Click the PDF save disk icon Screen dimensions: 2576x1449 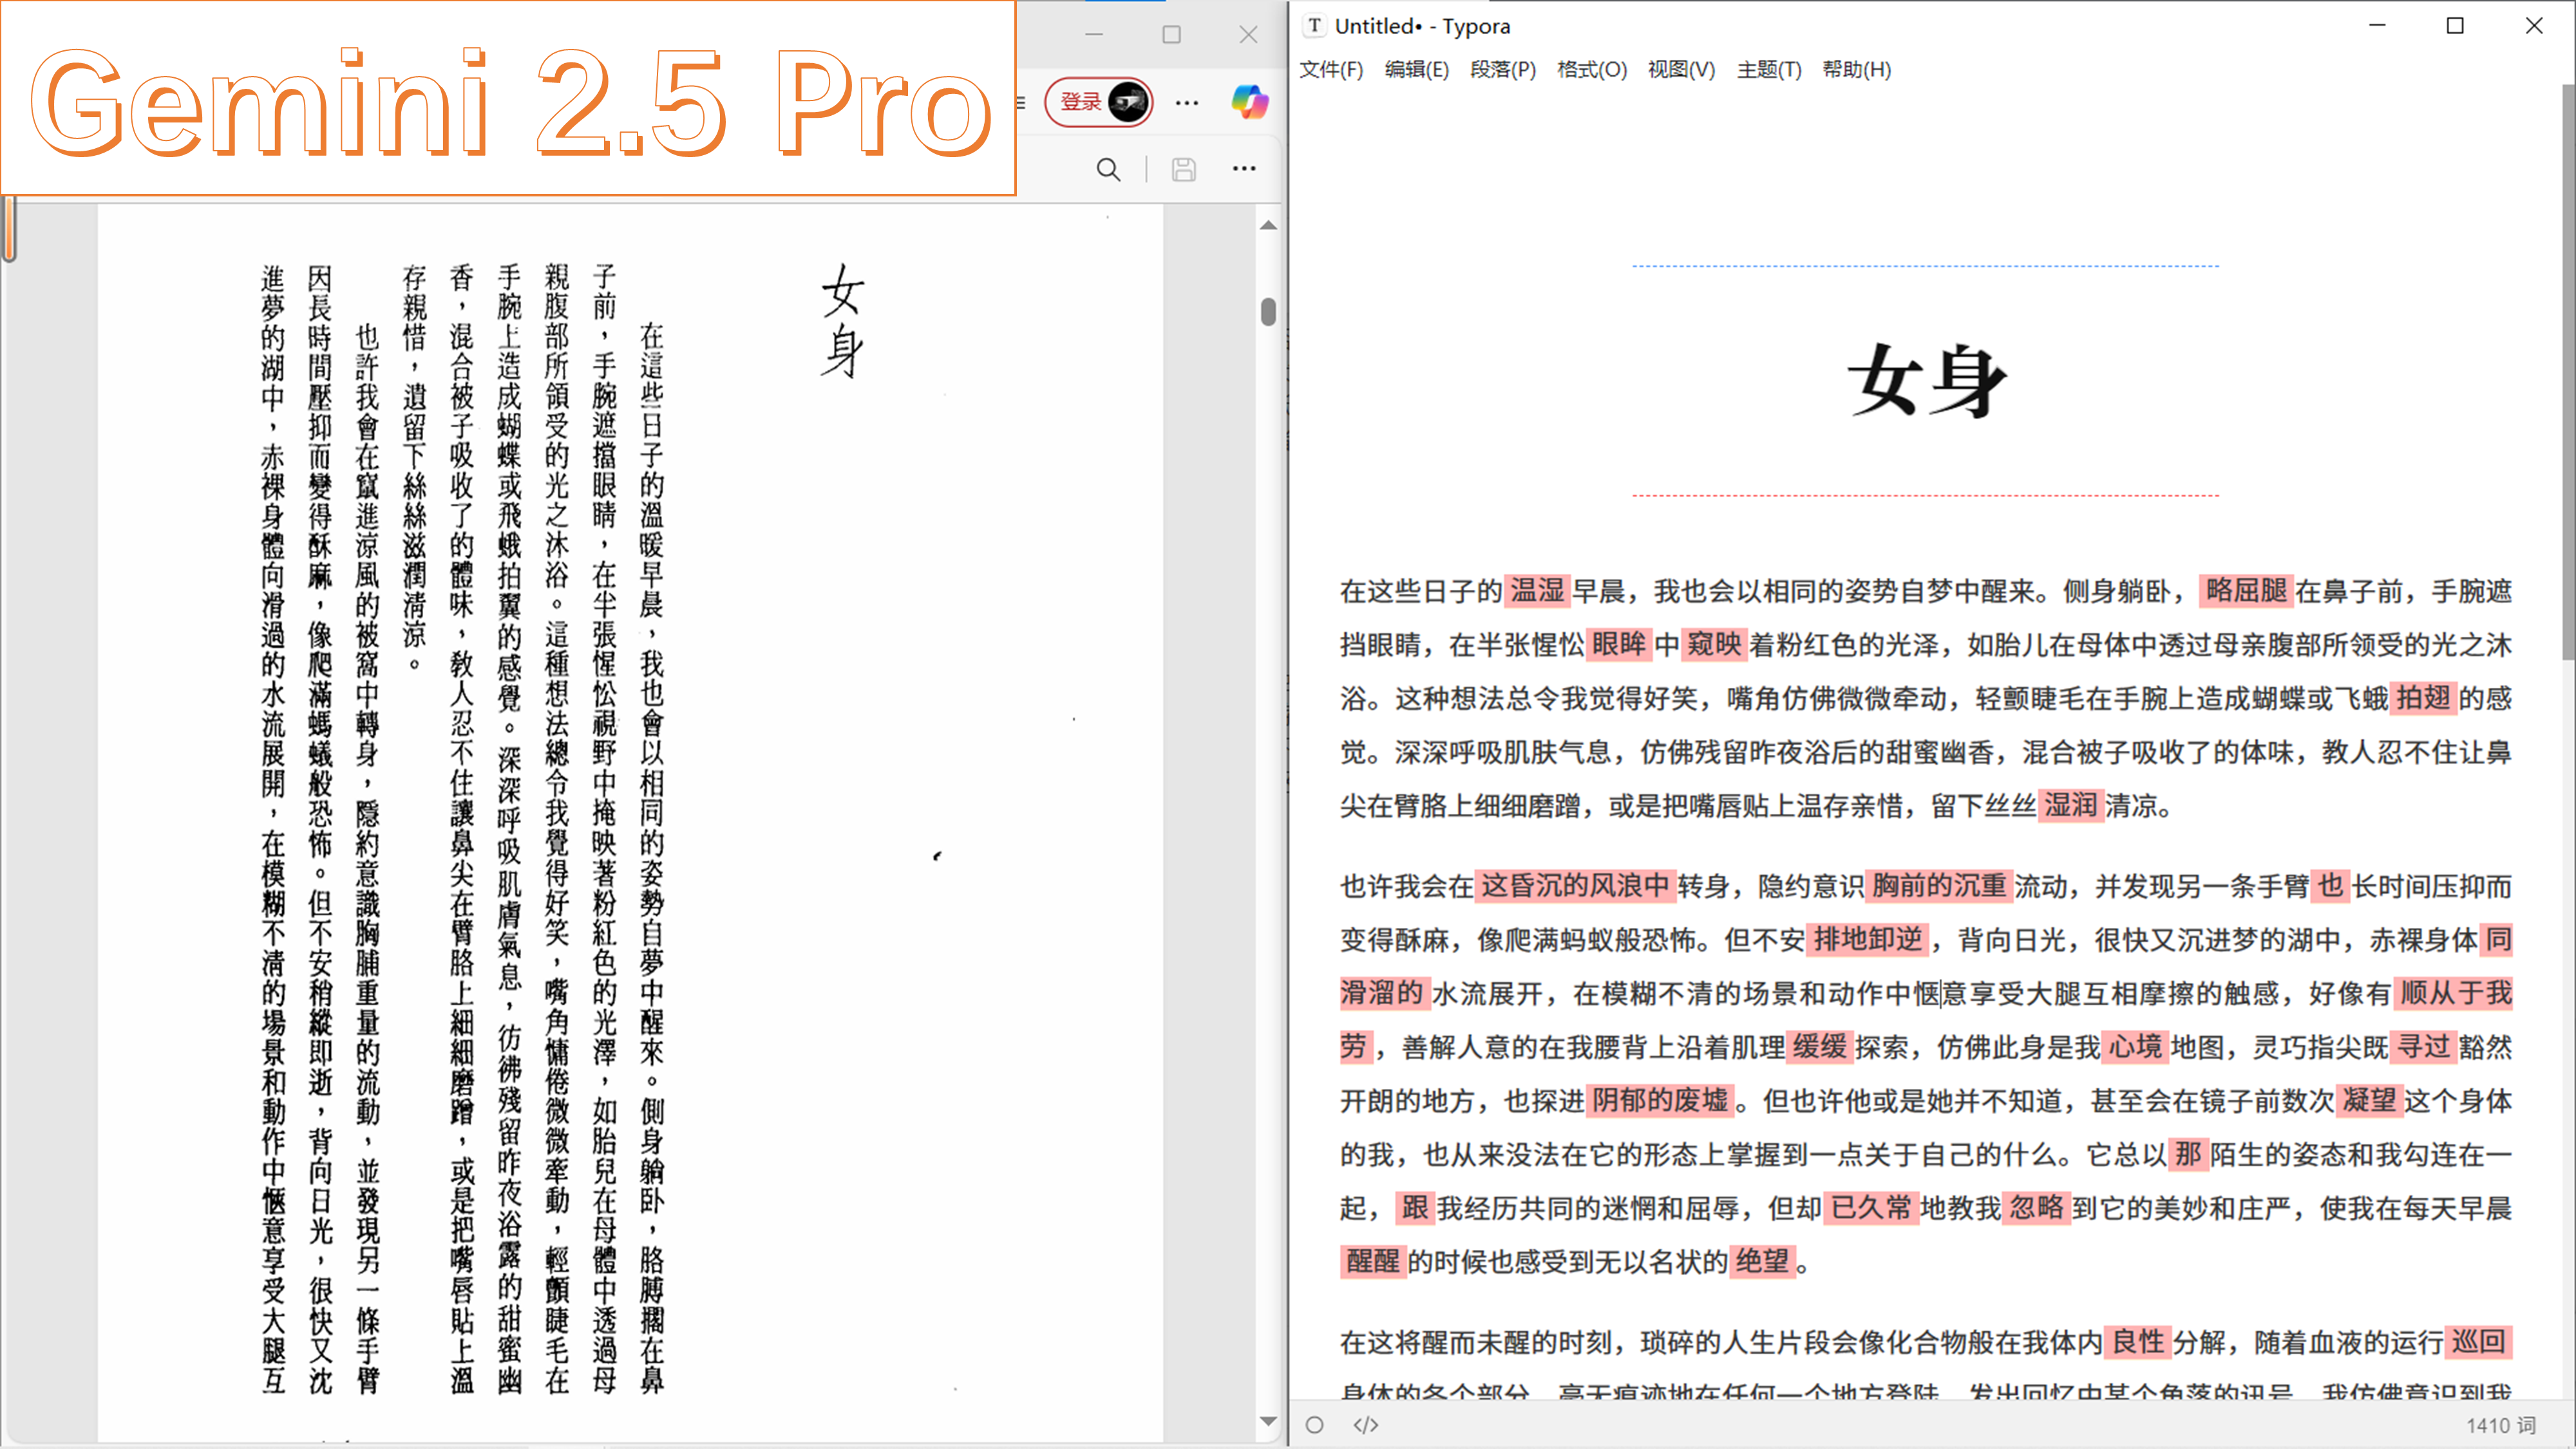1184,169
